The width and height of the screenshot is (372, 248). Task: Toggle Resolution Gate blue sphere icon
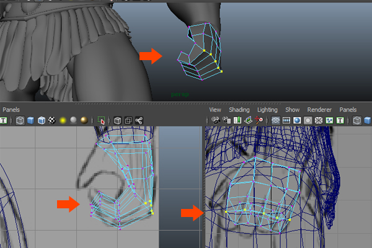[297, 120]
